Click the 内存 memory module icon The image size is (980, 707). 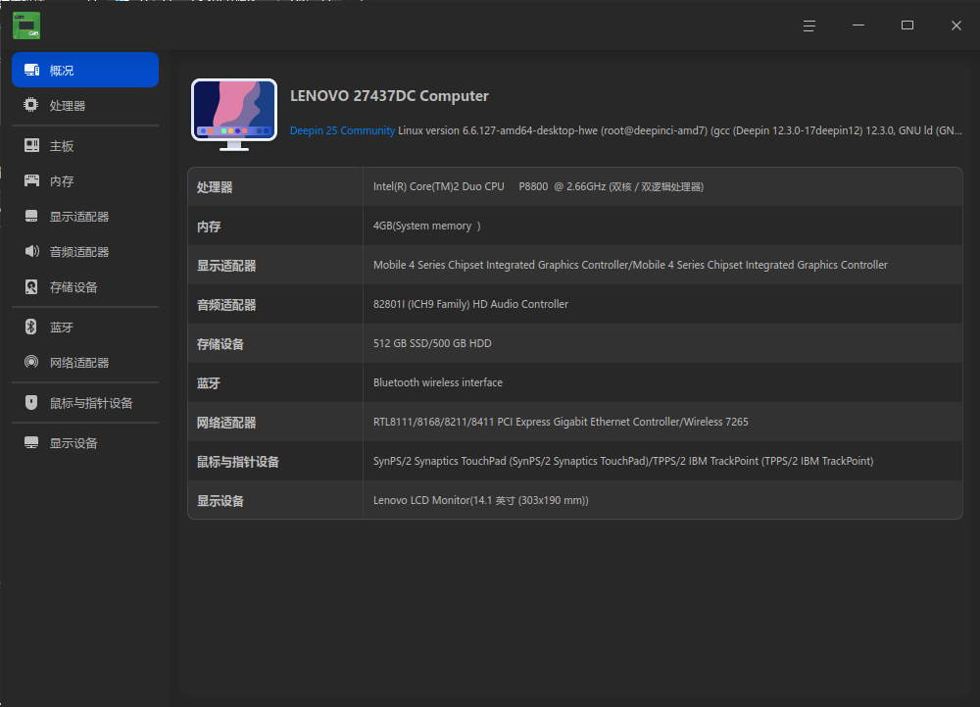[x=31, y=180]
